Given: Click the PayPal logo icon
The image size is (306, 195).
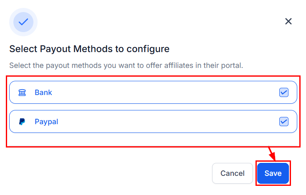Looking at the screenshot, I should click(x=22, y=122).
